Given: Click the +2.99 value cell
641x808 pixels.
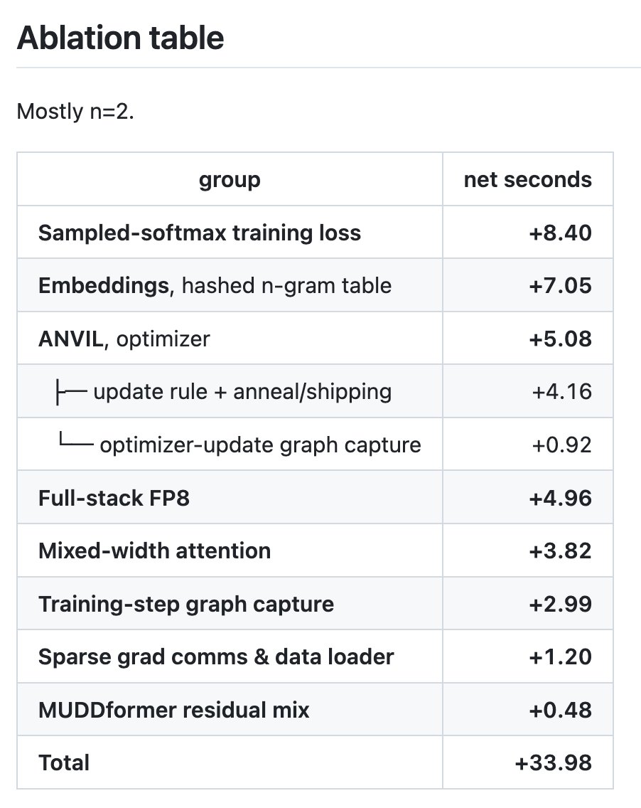Looking at the screenshot, I should click(x=528, y=604).
